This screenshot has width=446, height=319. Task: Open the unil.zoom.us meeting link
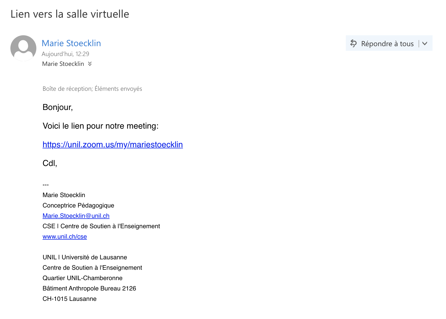(113, 144)
